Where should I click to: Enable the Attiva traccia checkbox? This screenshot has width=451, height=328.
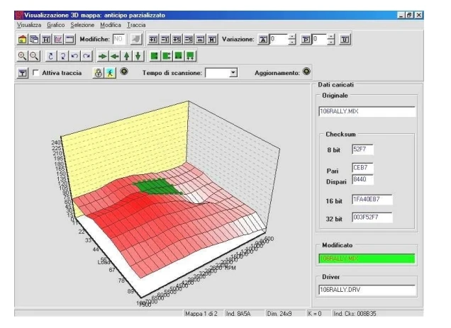click(x=35, y=73)
